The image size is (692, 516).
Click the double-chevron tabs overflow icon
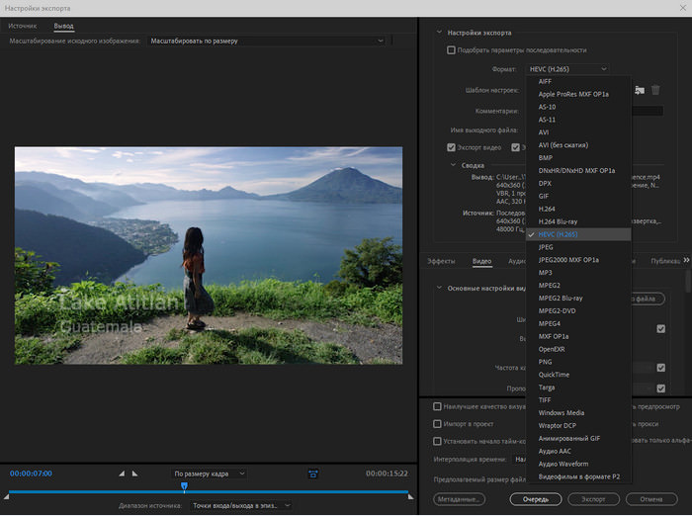[686, 260]
